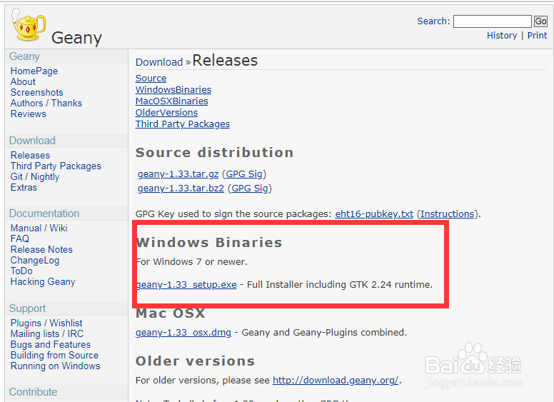The image size is (554, 402).
Task: Download geany-1.33.tar.gz
Action: [178, 174]
